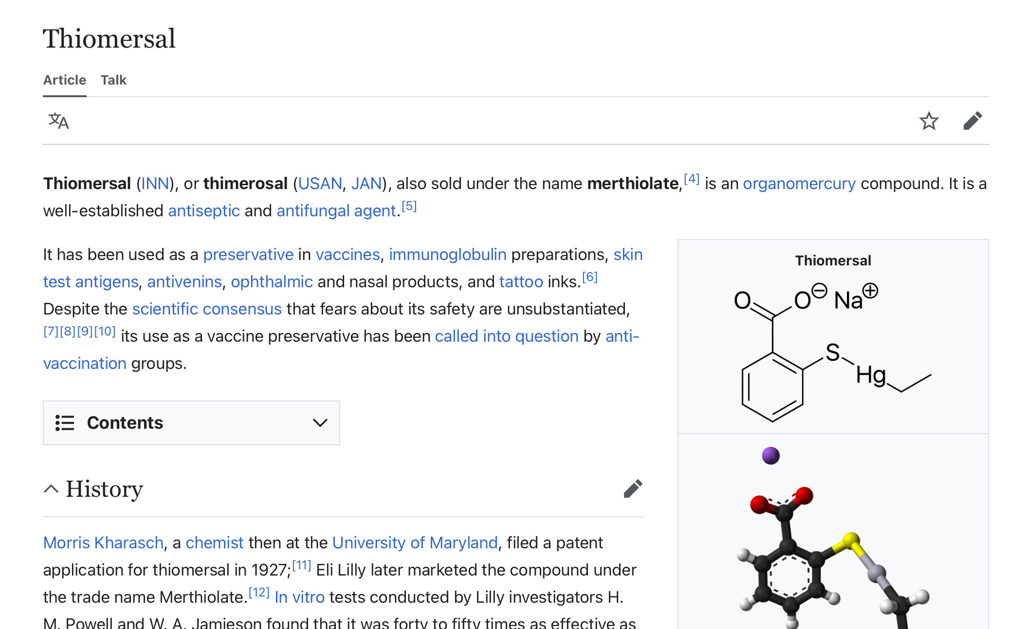Open the immunoglobulin link
Screen dimensions: 1025x629
coord(447,255)
